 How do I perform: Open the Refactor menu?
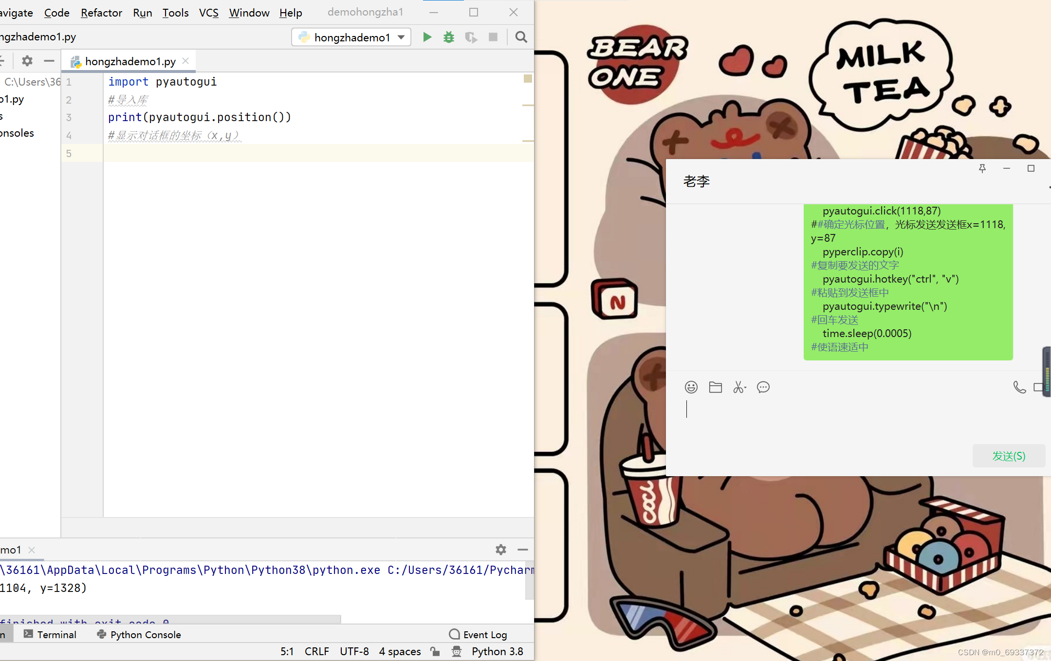pos(101,13)
